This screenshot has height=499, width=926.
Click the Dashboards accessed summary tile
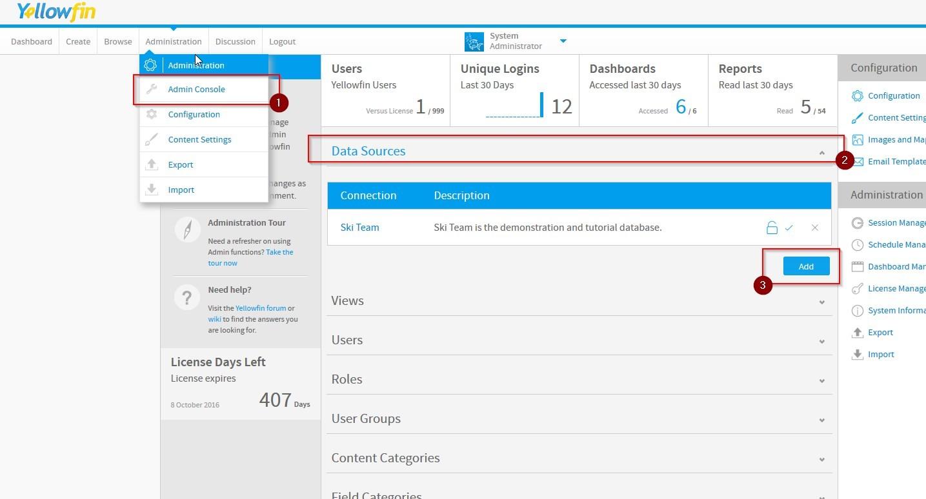click(643, 90)
